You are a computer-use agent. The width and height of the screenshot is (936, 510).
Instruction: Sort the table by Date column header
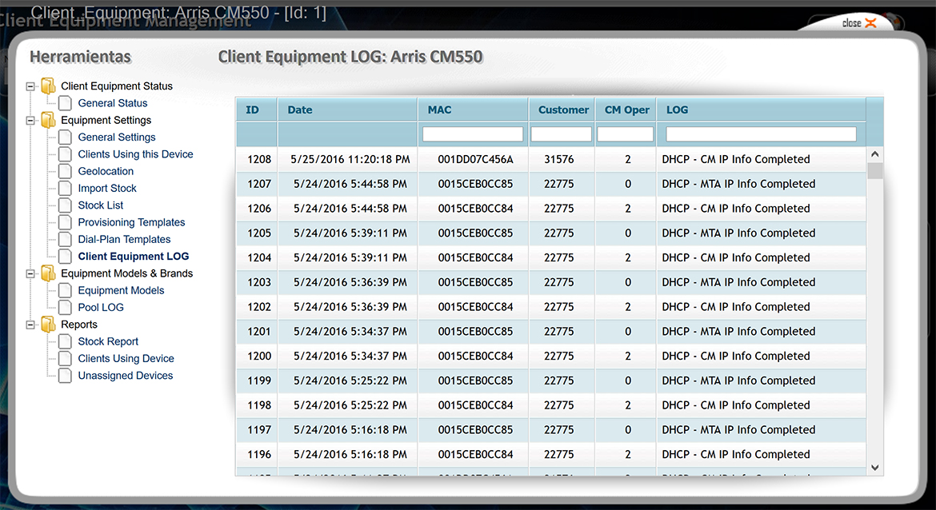click(x=300, y=110)
